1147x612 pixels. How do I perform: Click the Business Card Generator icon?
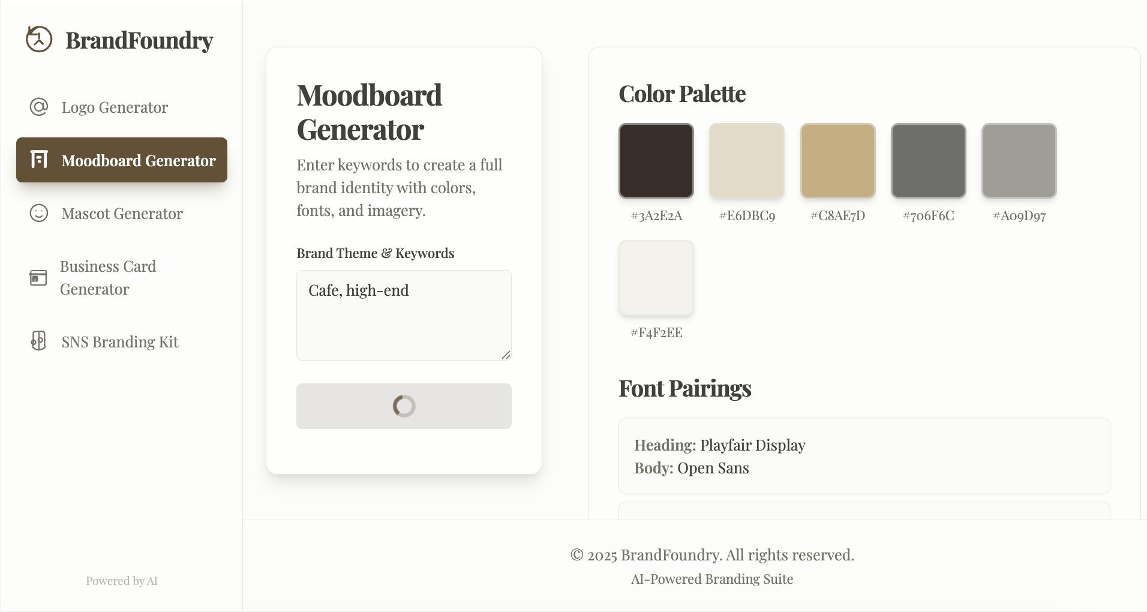pos(38,278)
